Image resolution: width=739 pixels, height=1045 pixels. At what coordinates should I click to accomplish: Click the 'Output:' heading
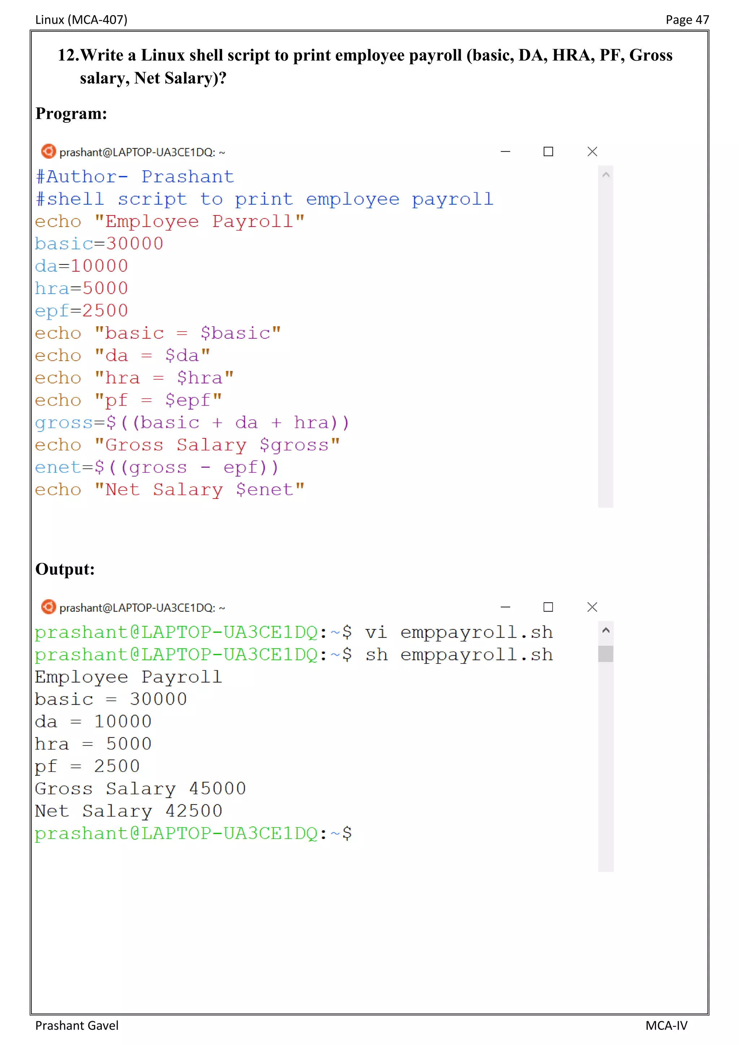tap(65, 569)
